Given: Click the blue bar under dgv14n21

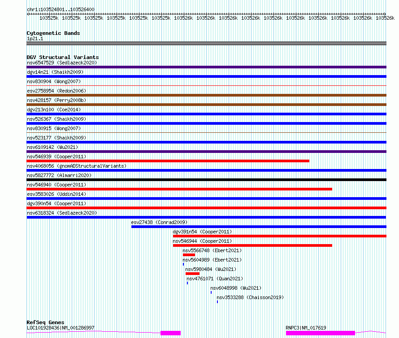Looking at the screenshot, I should 206,76.
